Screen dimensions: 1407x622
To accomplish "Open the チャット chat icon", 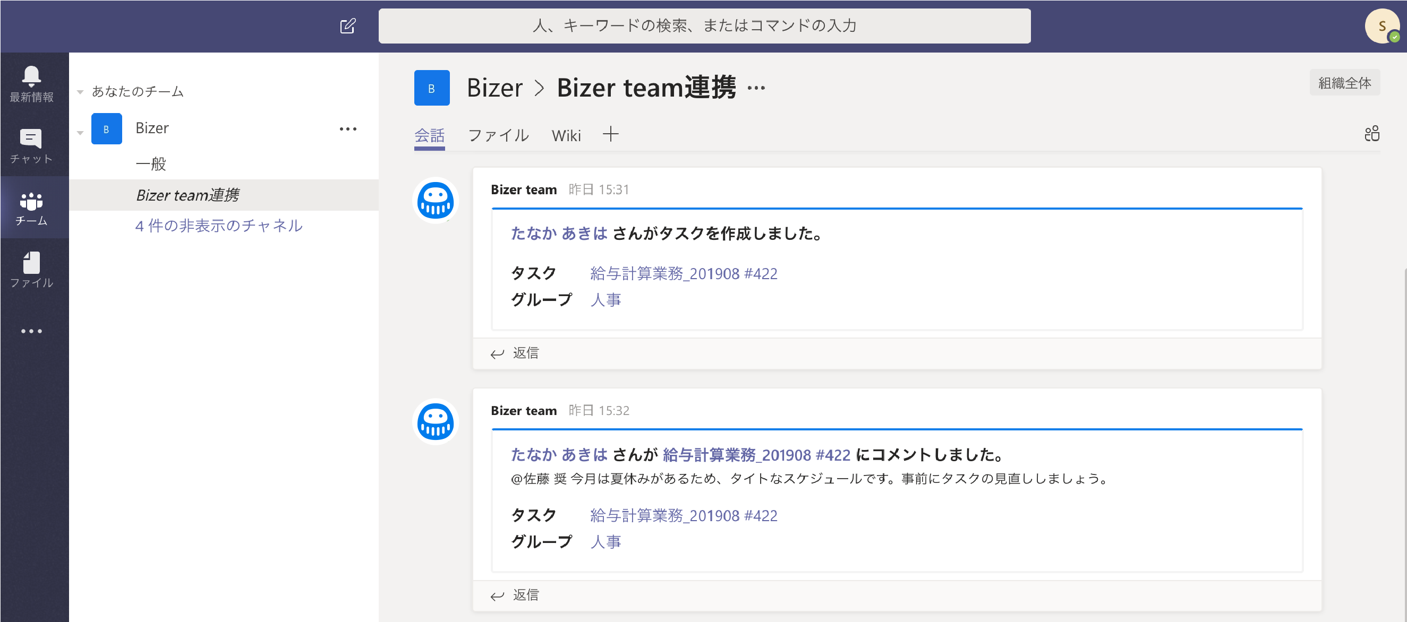I will pos(31,145).
